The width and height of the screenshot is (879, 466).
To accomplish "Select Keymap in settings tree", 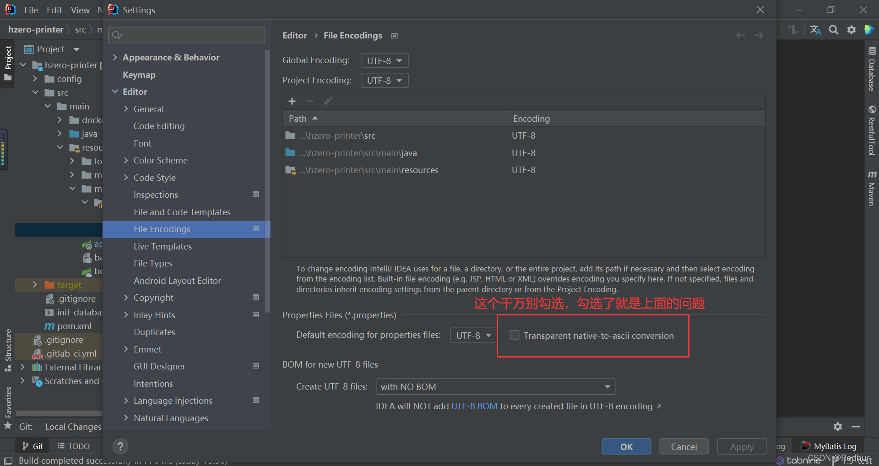I will [139, 75].
